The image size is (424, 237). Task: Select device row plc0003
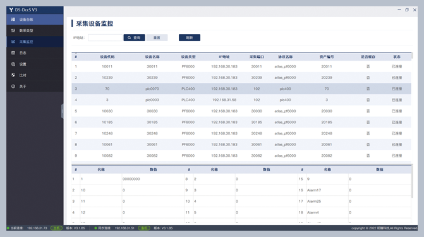pyautogui.click(x=241, y=100)
